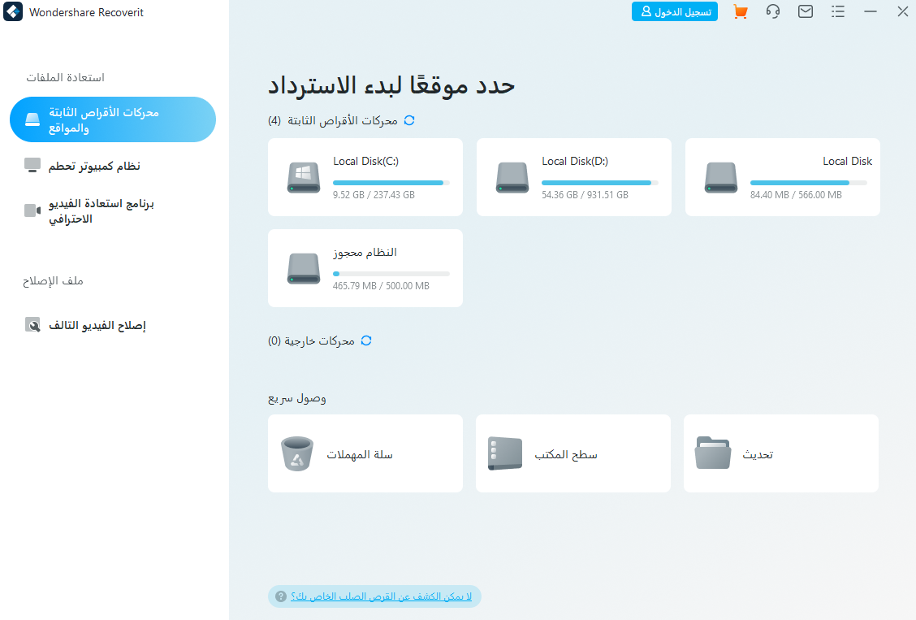This screenshot has width=916, height=620.
Task: Select the Hard Drives and Locations tab
Action: (112, 119)
